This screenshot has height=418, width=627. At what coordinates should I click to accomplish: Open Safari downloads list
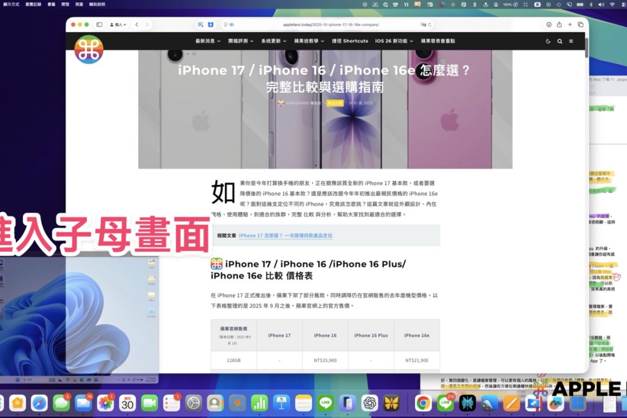(x=549, y=24)
